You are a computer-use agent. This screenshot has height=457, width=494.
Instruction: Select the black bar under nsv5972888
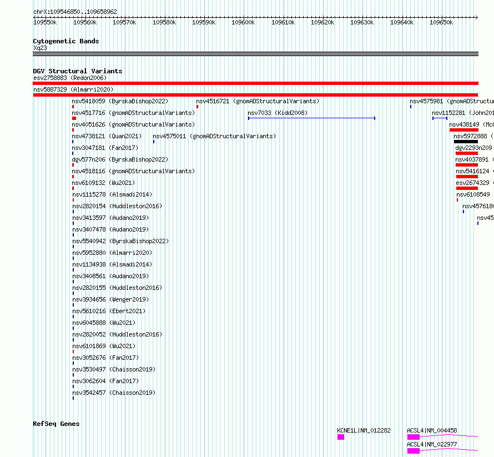(466, 142)
